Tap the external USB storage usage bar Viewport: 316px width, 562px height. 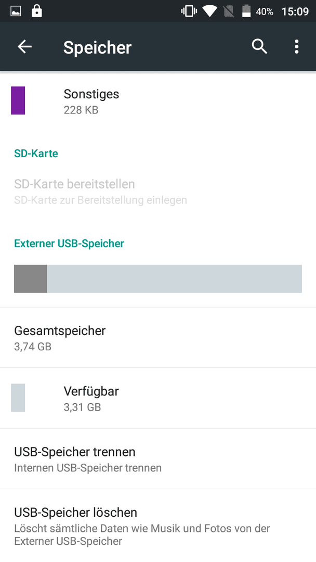coord(158,279)
